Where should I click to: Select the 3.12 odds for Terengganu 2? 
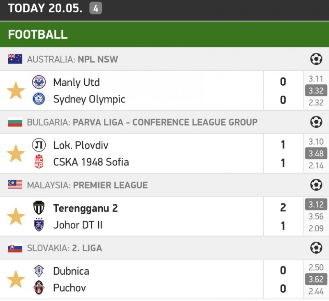pyautogui.click(x=316, y=205)
